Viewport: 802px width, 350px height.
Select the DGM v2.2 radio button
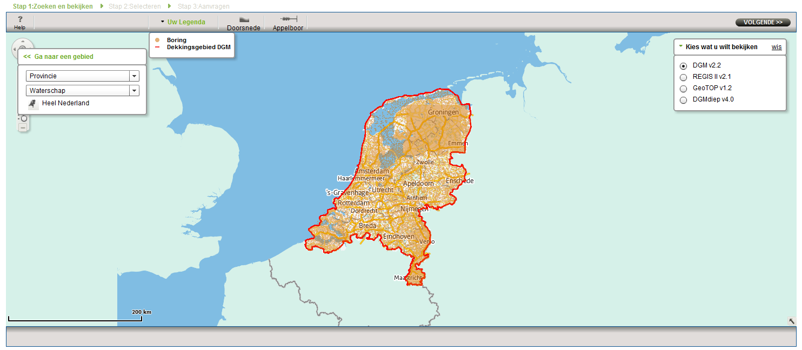(683, 66)
